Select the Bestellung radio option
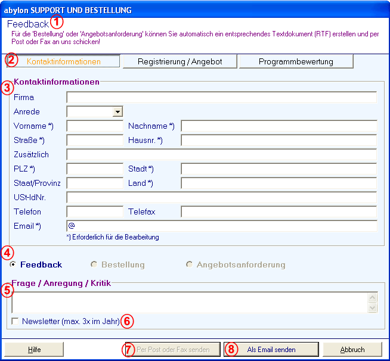This screenshot has width=390, height=361. click(94, 265)
